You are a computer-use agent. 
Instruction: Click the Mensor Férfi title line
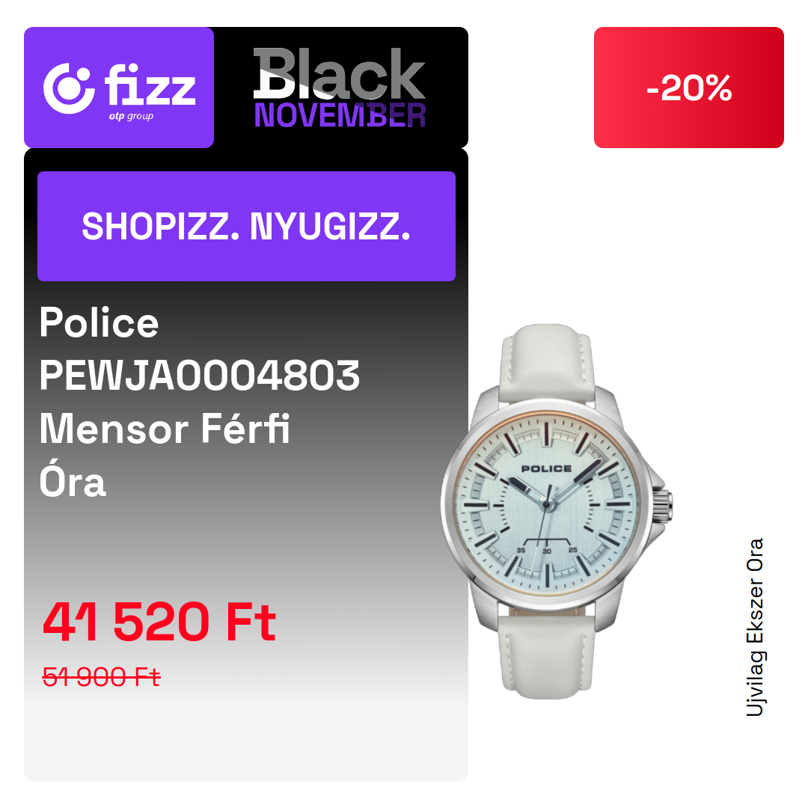click(x=165, y=428)
